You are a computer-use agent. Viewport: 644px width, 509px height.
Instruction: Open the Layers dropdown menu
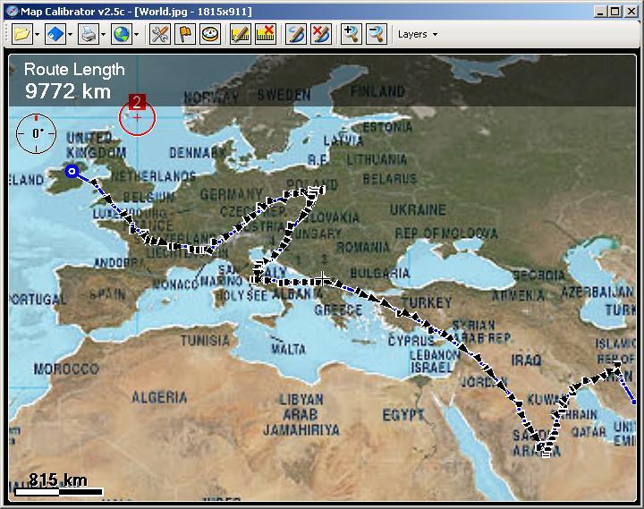click(418, 35)
